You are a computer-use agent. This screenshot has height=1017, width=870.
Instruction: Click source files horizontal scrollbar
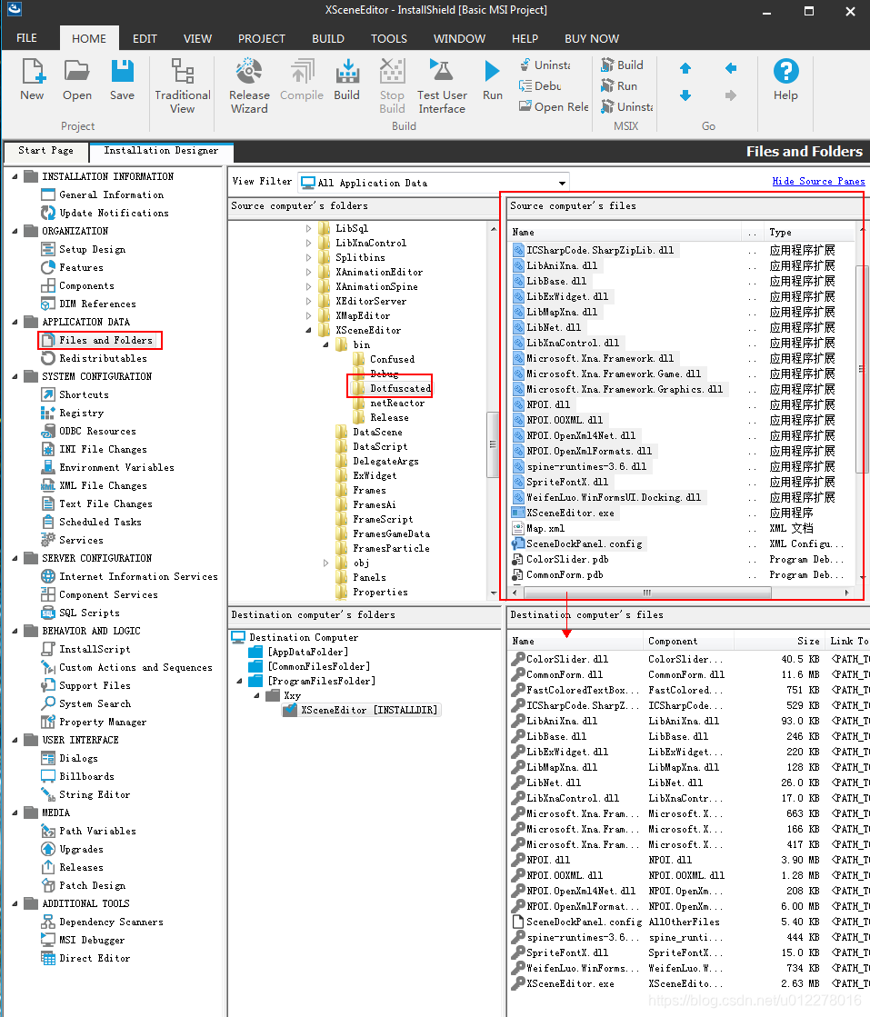coord(647,593)
